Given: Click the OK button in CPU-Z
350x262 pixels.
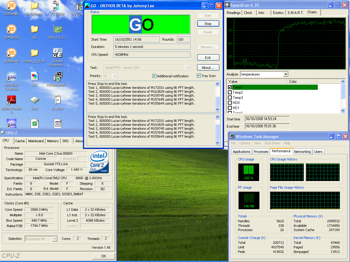Looking at the screenshot, I should click(104, 256).
